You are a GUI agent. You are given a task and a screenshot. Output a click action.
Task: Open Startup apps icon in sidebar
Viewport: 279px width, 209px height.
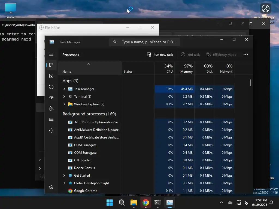point(51,98)
